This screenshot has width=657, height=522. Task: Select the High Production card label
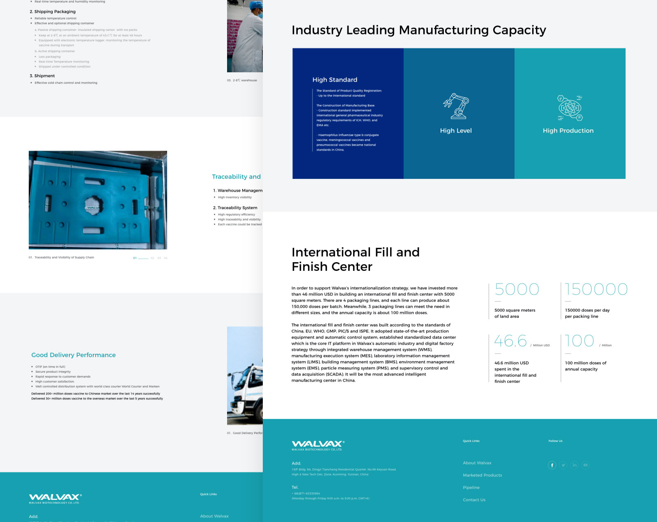568,130
